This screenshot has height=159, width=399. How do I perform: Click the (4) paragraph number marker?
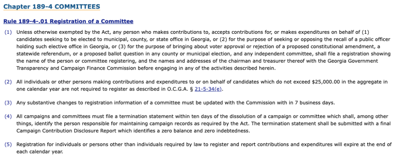8,117
